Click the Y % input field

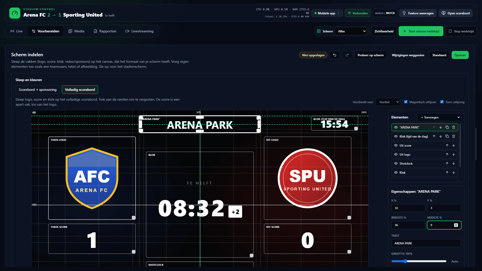coord(444,208)
